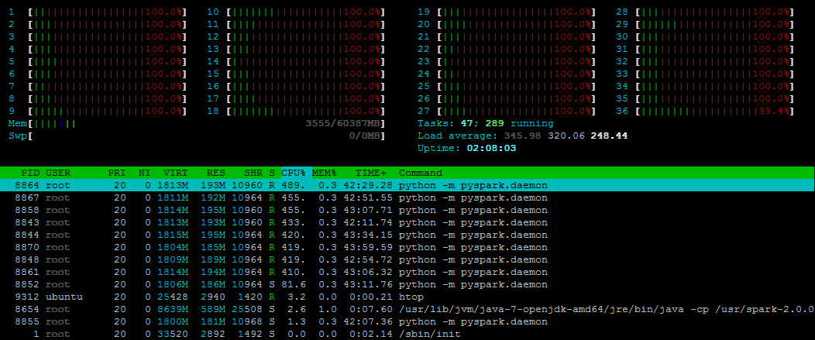This screenshot has width=815, height=340.
Task: Select the TIME+ column header
Action: [371, 173]
